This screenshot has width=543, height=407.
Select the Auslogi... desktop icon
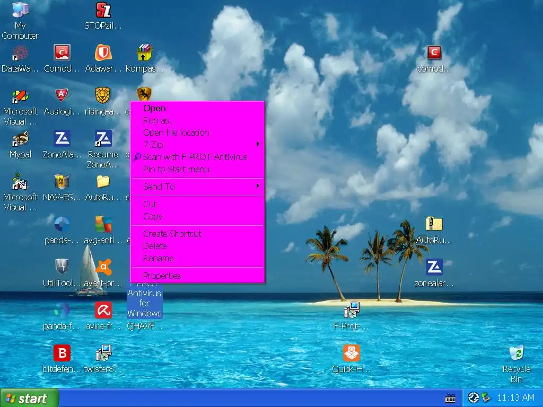pos(62,95)
